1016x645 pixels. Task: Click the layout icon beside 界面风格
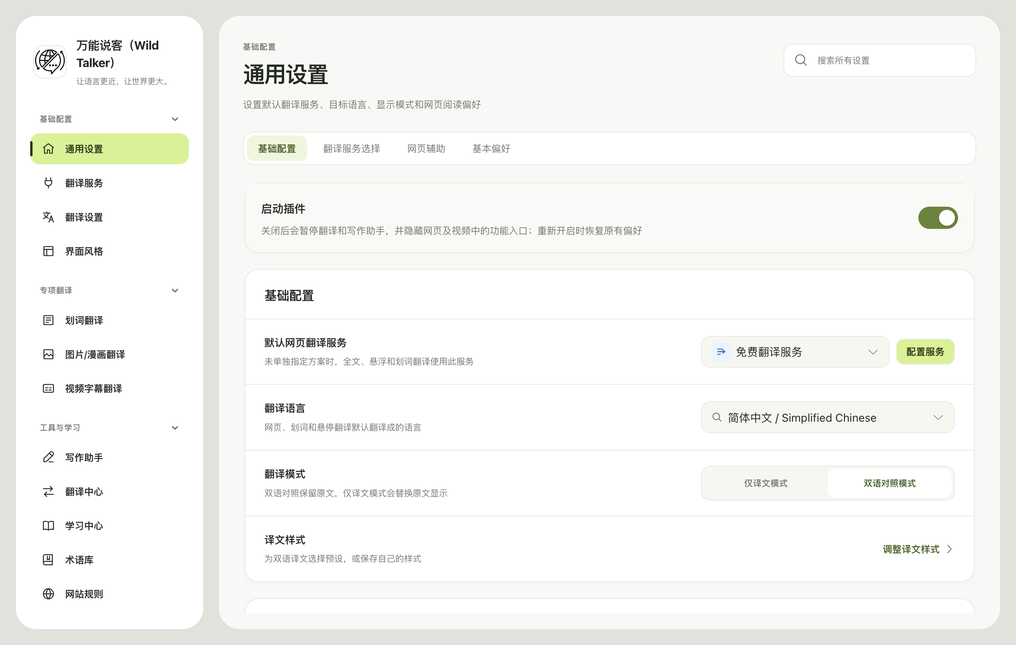(48, 251)
